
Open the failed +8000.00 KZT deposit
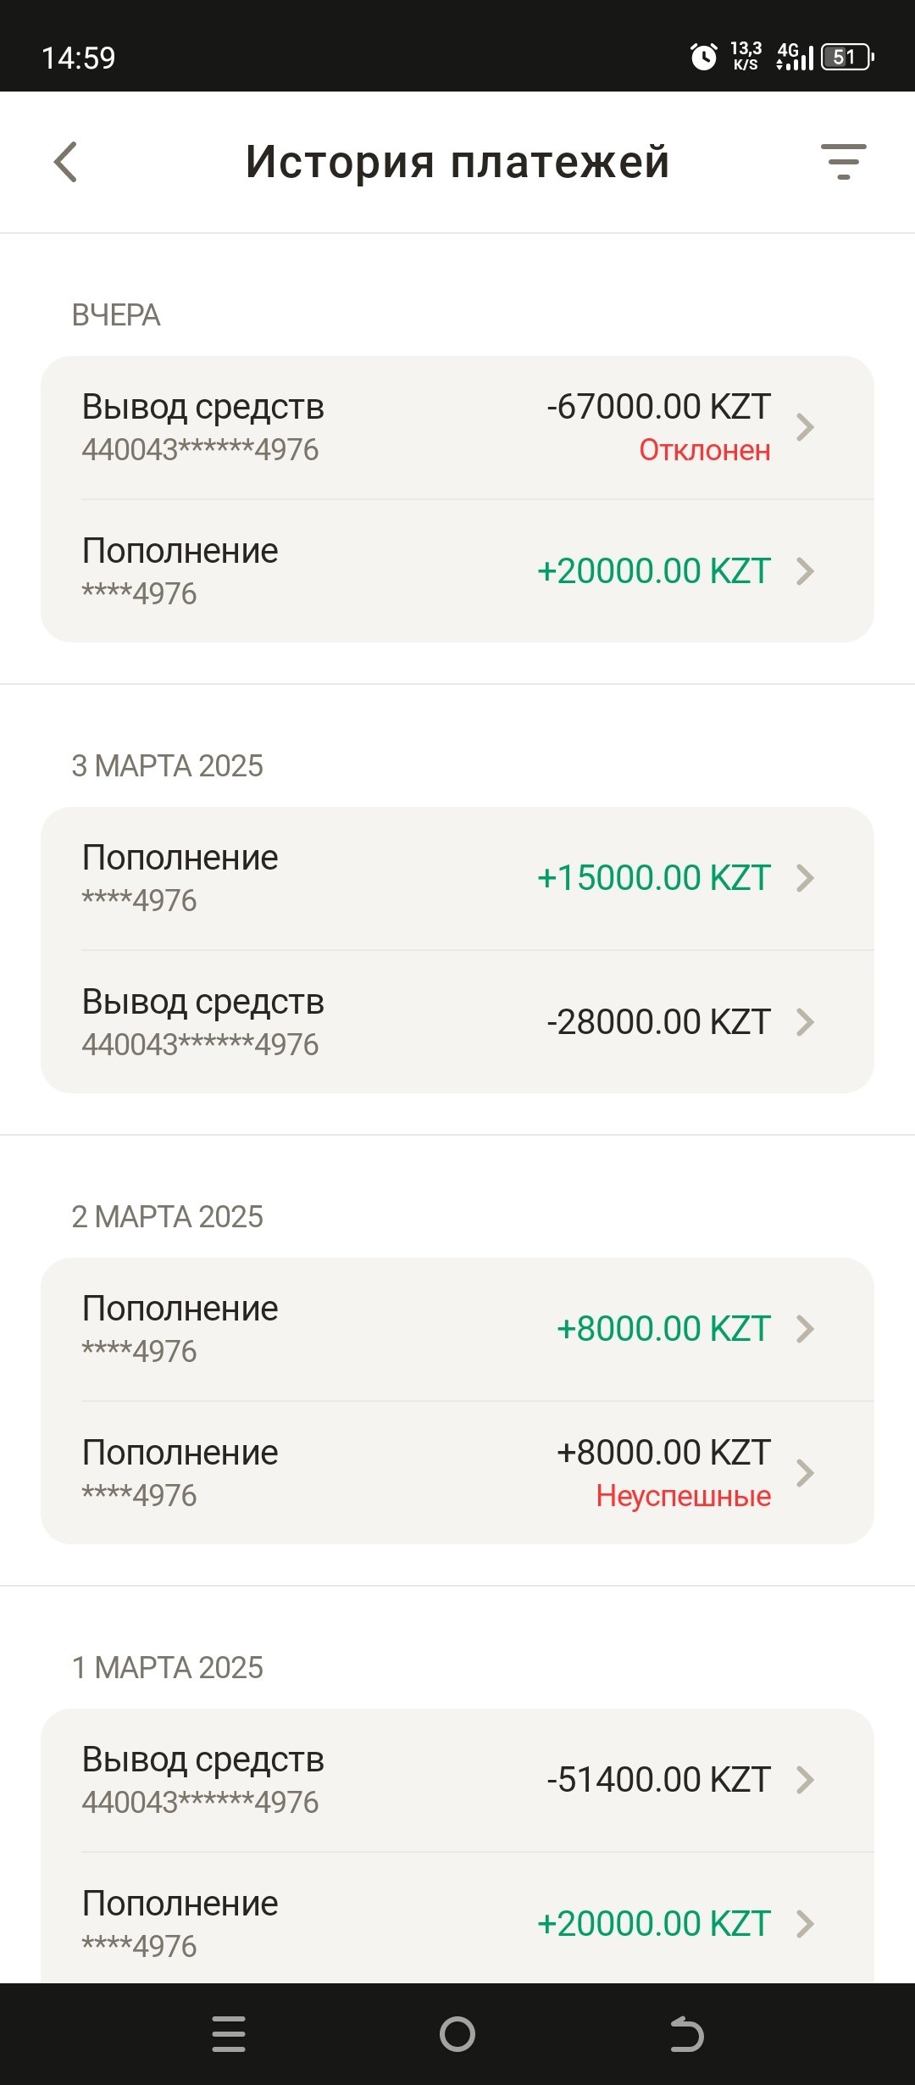457,1473
